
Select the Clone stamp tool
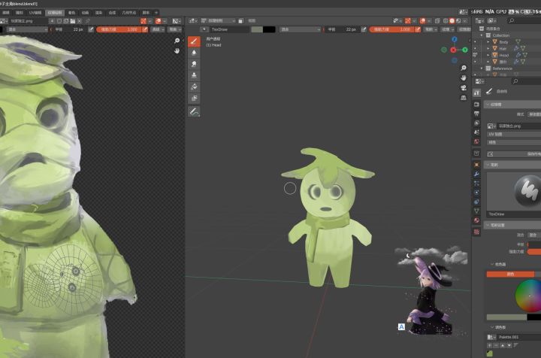[193, 75]
